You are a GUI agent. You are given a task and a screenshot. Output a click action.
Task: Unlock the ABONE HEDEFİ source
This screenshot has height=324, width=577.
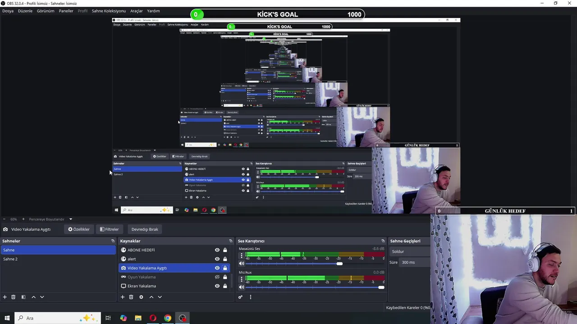click(x=225, y=250)
